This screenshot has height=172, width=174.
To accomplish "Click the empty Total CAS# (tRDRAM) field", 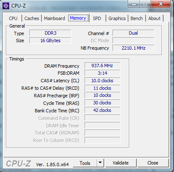I will pos(102,133).
